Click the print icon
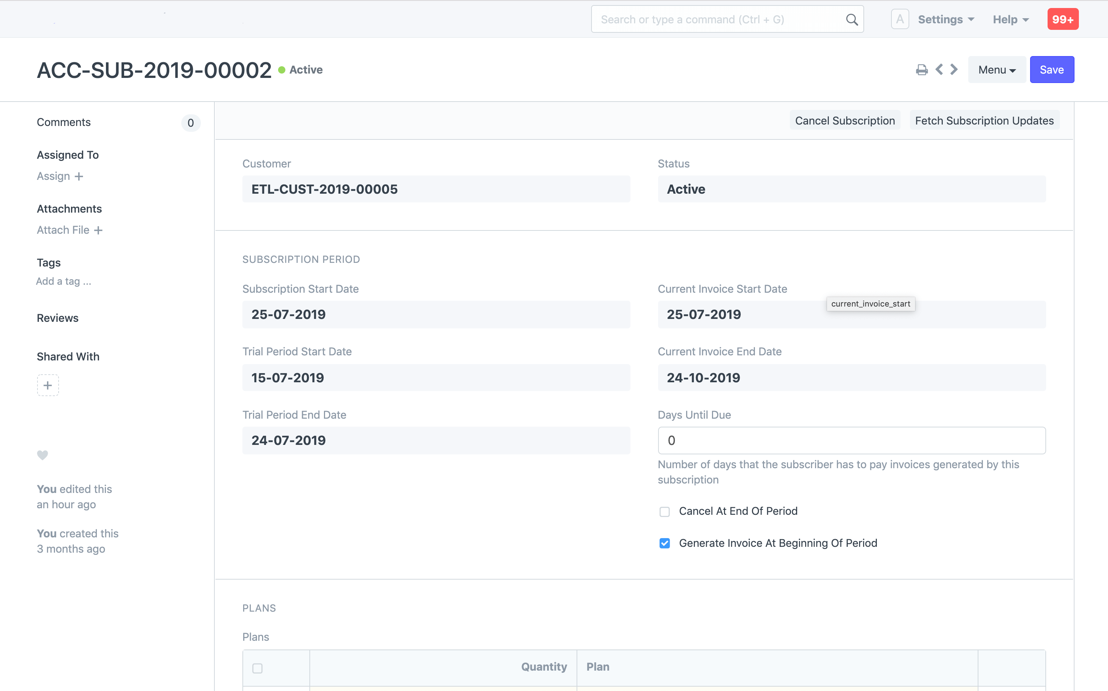The image size is (1108, 691). pos(922,70)
